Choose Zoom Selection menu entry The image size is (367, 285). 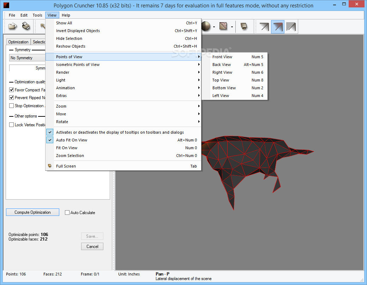[124, 155]
